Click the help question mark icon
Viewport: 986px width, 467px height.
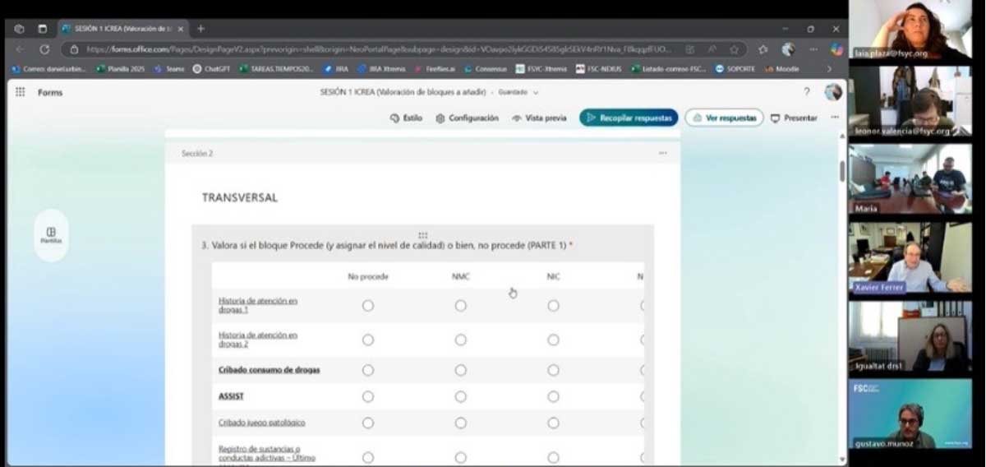point(807,92)
